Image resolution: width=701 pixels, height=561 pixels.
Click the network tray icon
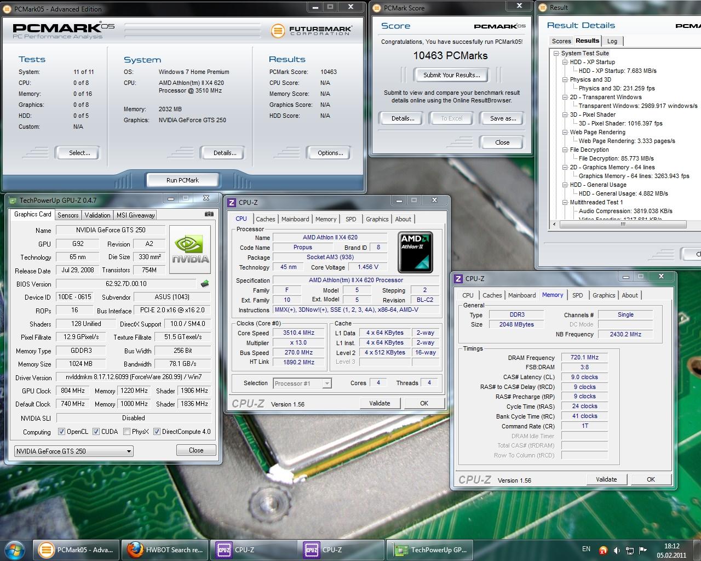pos(629,550)
